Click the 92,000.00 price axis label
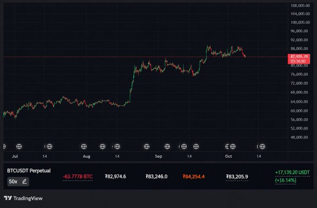Screen dimensions: 317x208 pos(299,40)
